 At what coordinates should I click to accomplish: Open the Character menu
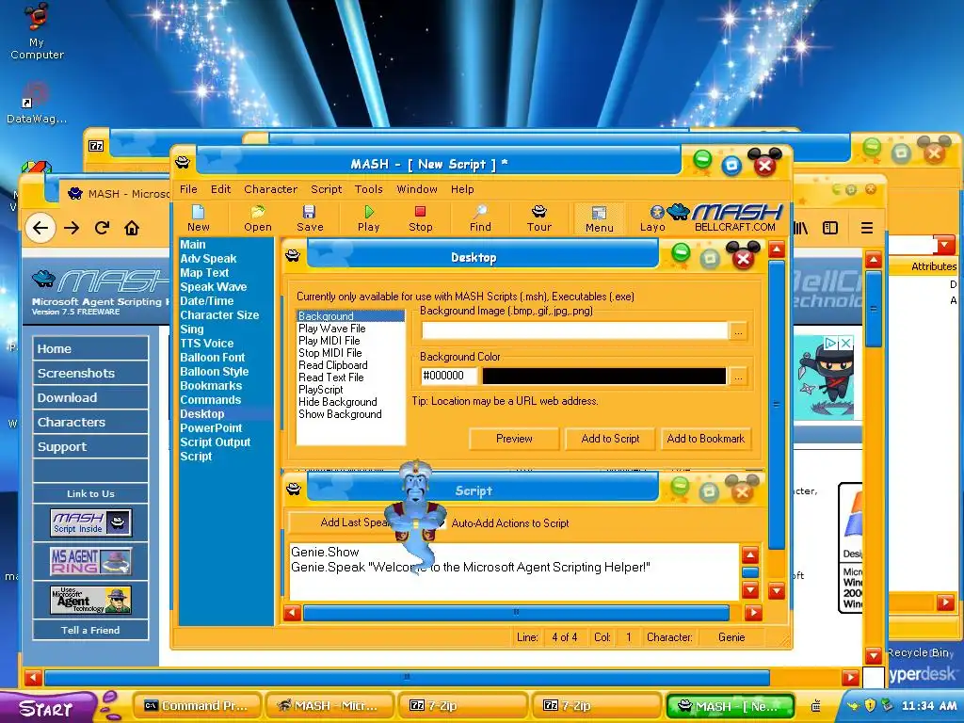[x=270, y=189]
